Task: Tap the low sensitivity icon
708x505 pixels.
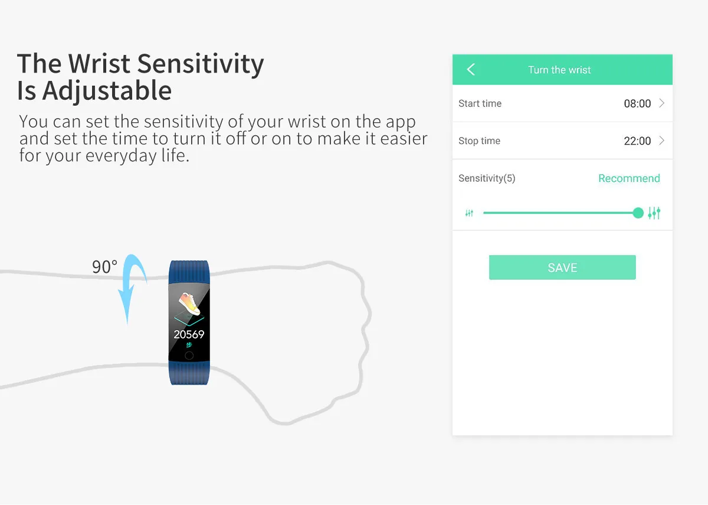Action: pyautogui.click(x=469, y=213)
